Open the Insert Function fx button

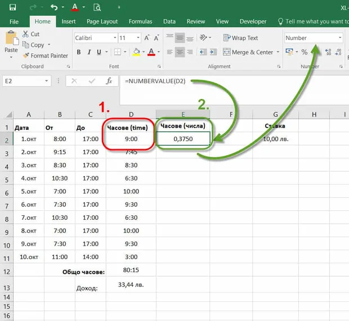pos(109,81)
